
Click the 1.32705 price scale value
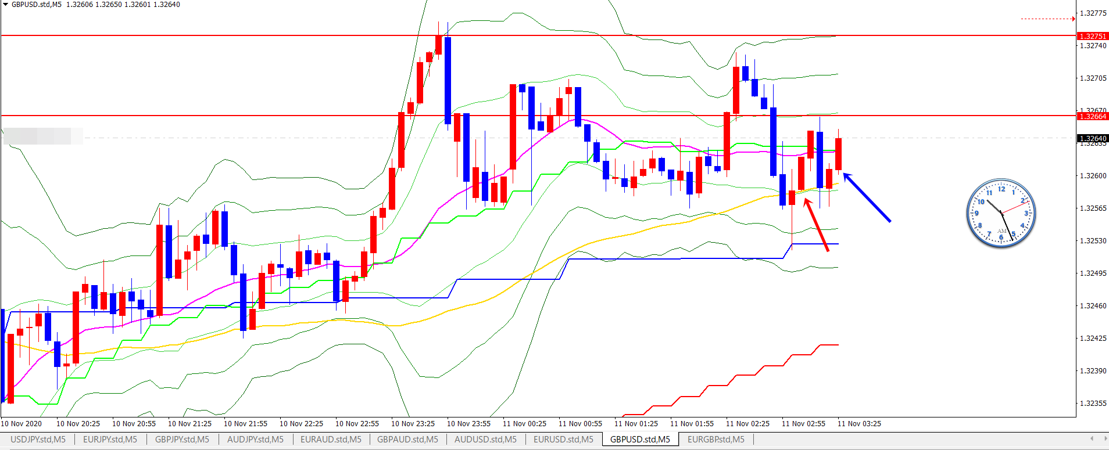point(1093,78)
